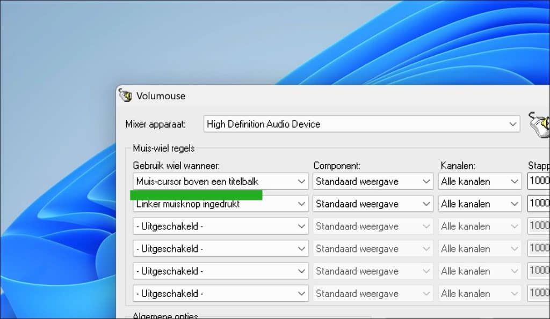Screen dimensions: 550x319
Task: Click the 'Component:' column label
Action: click(337, 166)
